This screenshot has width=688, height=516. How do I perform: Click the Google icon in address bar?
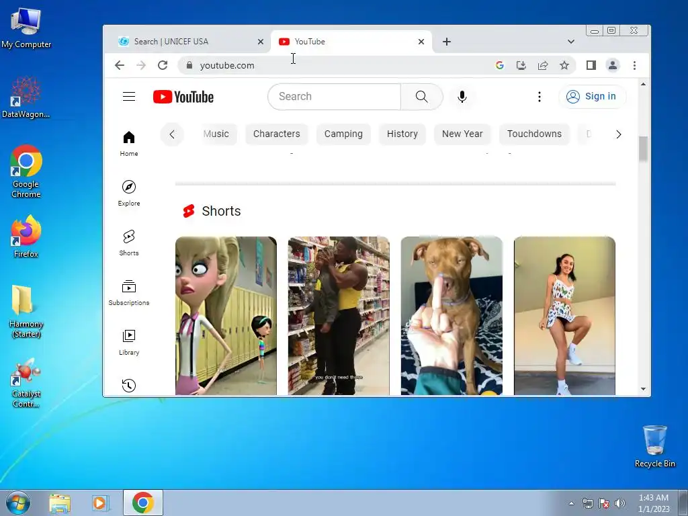[499, 65]
